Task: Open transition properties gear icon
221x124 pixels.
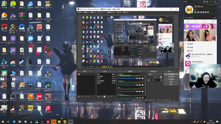Action: pos(161,77)
